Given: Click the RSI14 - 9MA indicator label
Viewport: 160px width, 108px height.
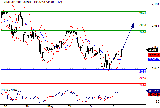Looking at the screenshot, I should [x=9, y=90].
